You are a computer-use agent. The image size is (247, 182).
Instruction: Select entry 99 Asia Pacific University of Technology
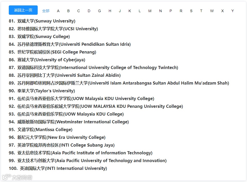88,161
